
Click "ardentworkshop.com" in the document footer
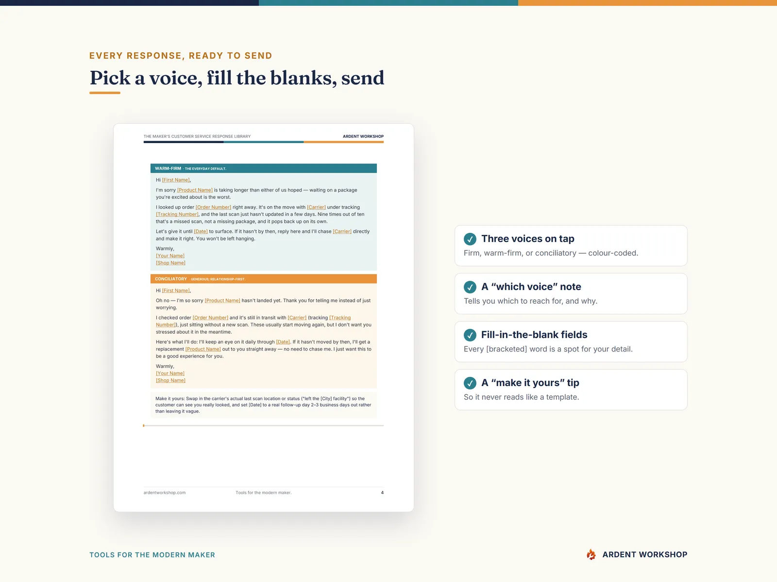point(165,493)
